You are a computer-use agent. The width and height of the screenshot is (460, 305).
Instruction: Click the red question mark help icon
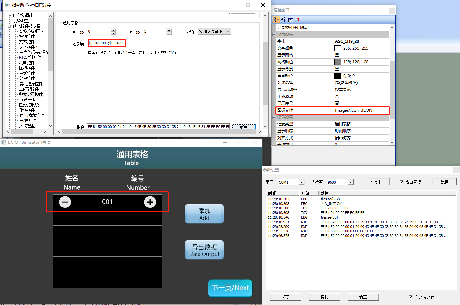298,20
